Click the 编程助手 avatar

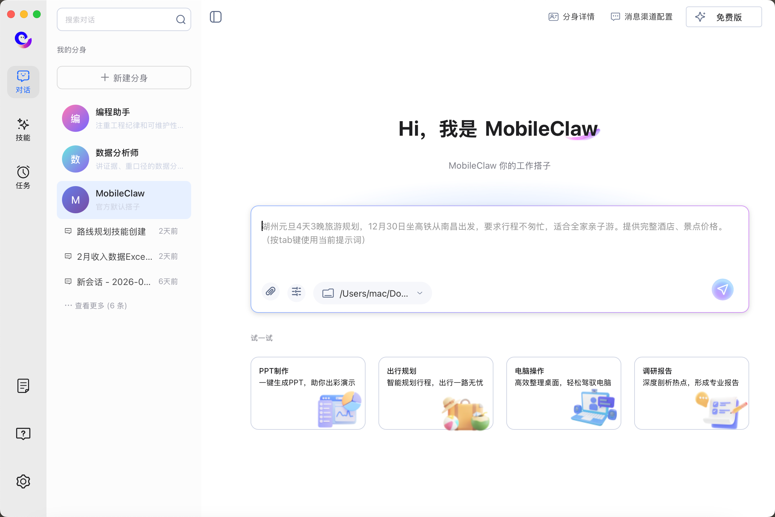click(76, 118)
